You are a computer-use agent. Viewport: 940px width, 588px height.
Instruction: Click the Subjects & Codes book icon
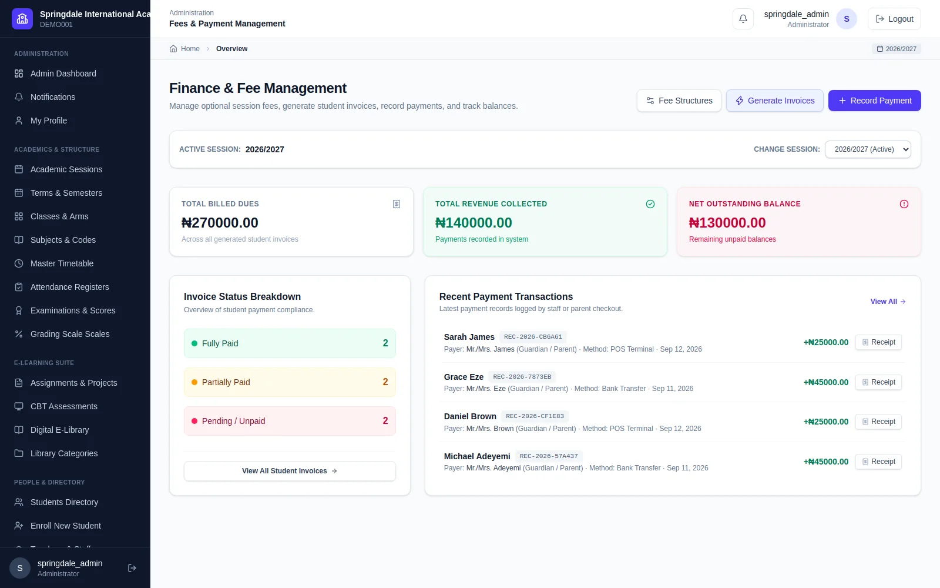[19, 240]
